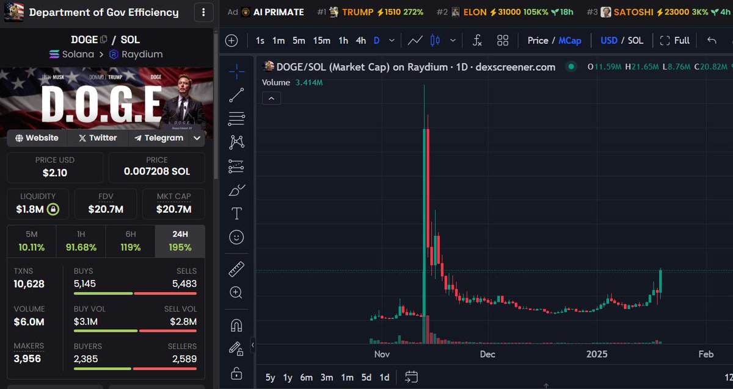Select the ruler measure tool
The width and height of the screenshot is (733, 389).
(236, 268)
